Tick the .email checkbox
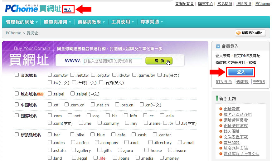 [x=180, y=142]
